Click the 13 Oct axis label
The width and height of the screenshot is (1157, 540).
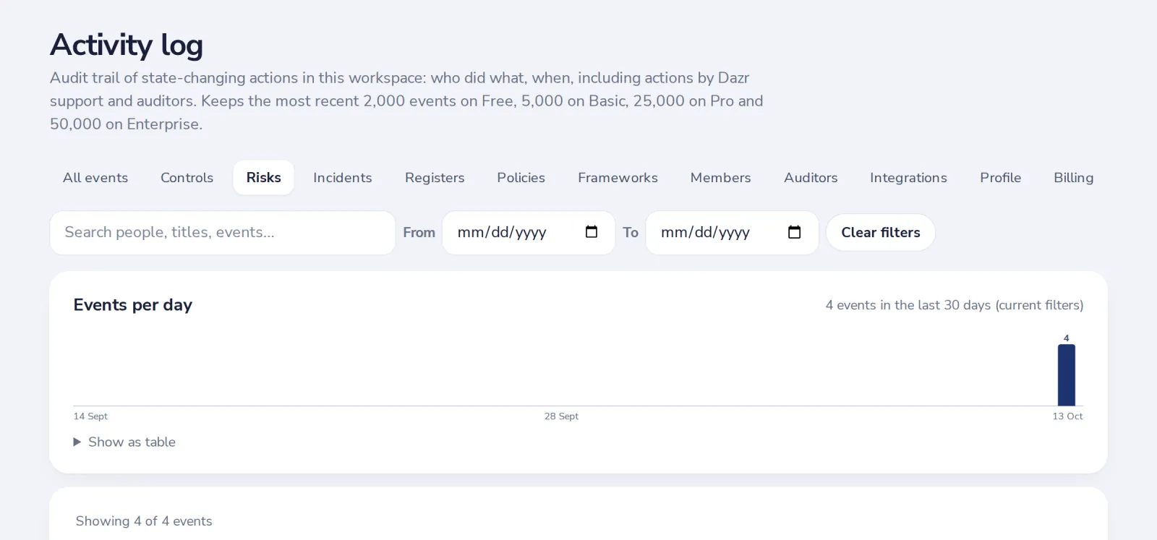[x=1067, y=416]
